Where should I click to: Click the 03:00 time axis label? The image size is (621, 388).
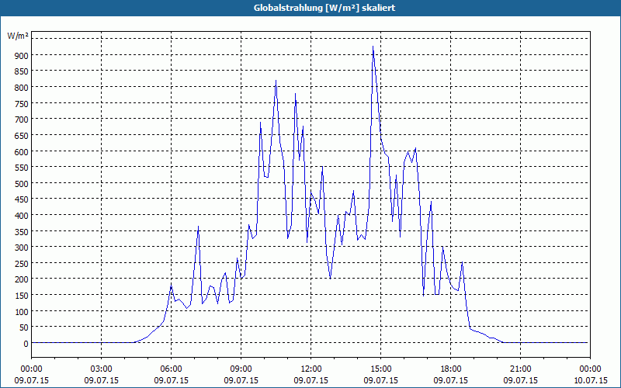tap(101, 369)
